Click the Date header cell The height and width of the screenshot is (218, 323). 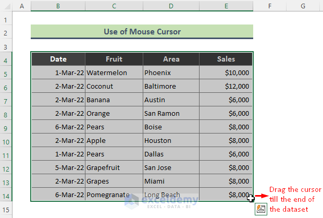coord(58,59)
